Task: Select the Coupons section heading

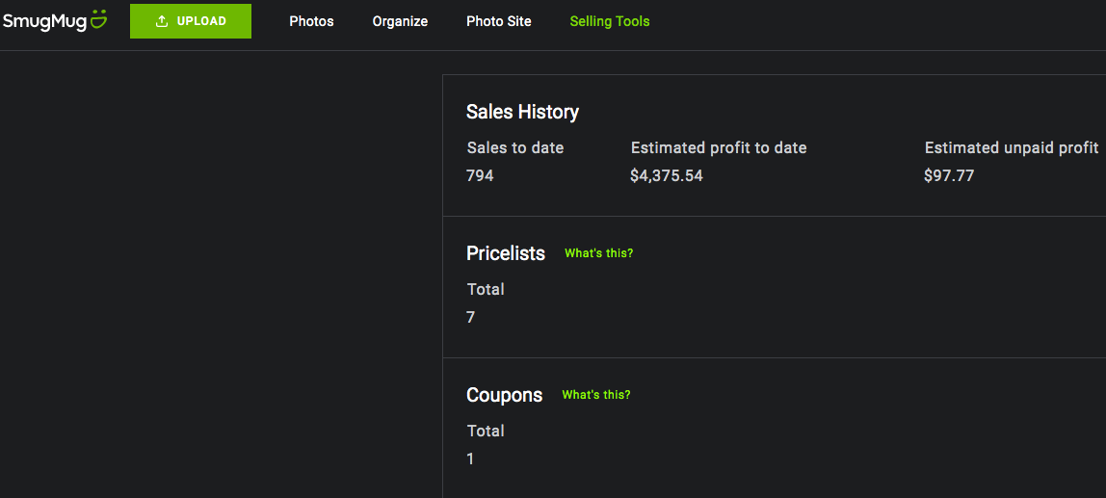Action: [504, 395]
